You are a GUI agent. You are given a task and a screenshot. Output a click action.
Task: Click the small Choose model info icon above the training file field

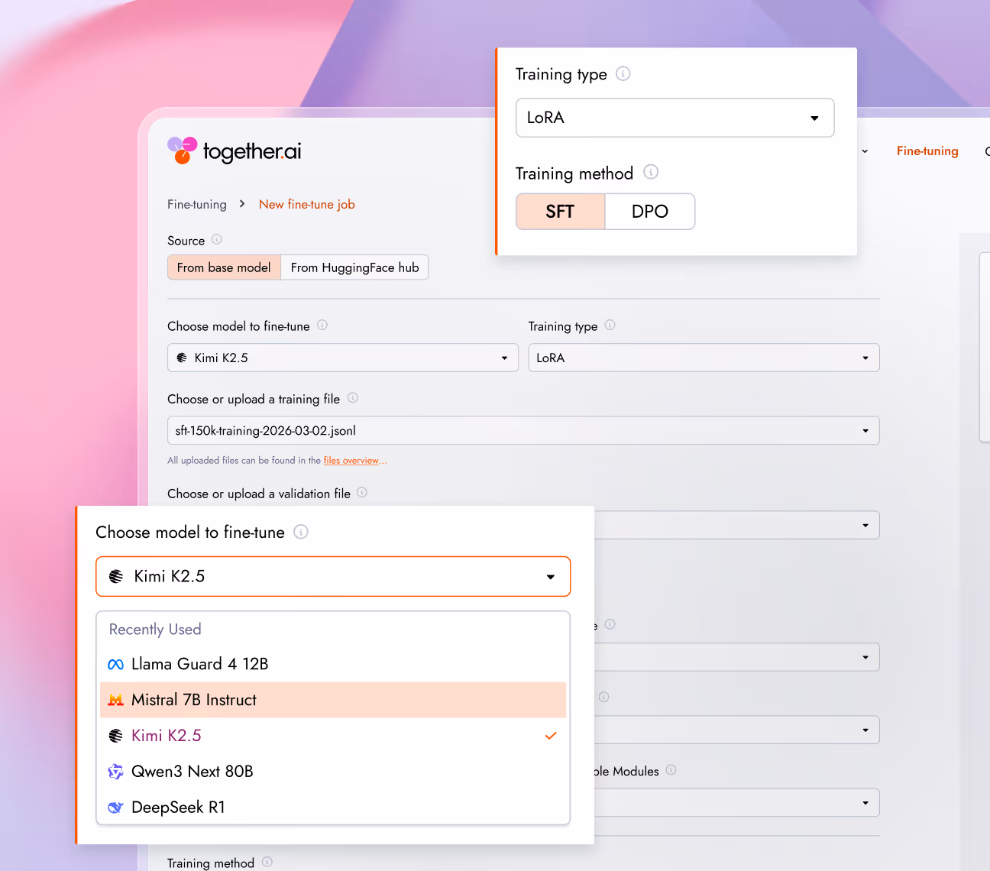[x=322, y=325]
